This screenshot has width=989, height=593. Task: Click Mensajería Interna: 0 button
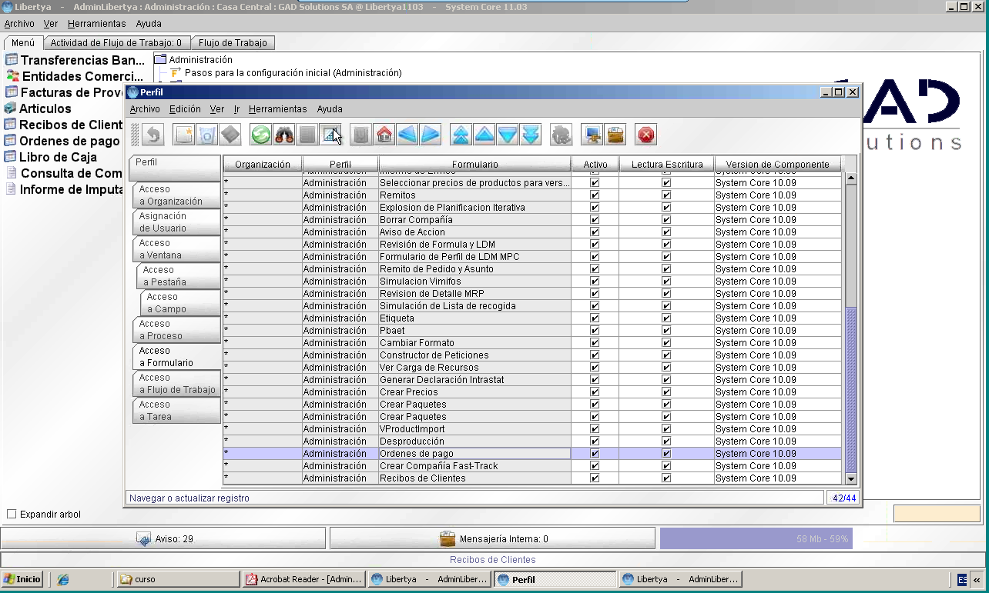point(493,539)
